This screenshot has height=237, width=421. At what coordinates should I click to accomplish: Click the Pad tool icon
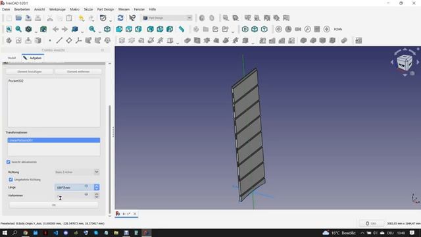[x=122, y=40]
